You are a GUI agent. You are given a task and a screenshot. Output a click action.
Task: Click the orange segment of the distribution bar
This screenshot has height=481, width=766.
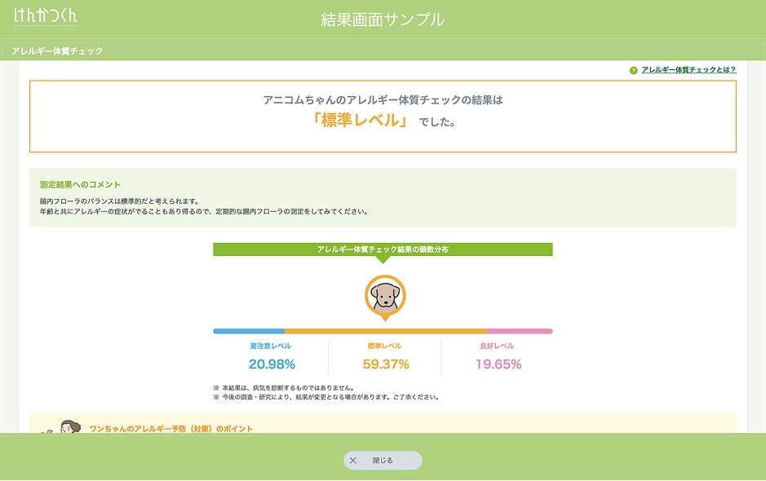[385, 331]
